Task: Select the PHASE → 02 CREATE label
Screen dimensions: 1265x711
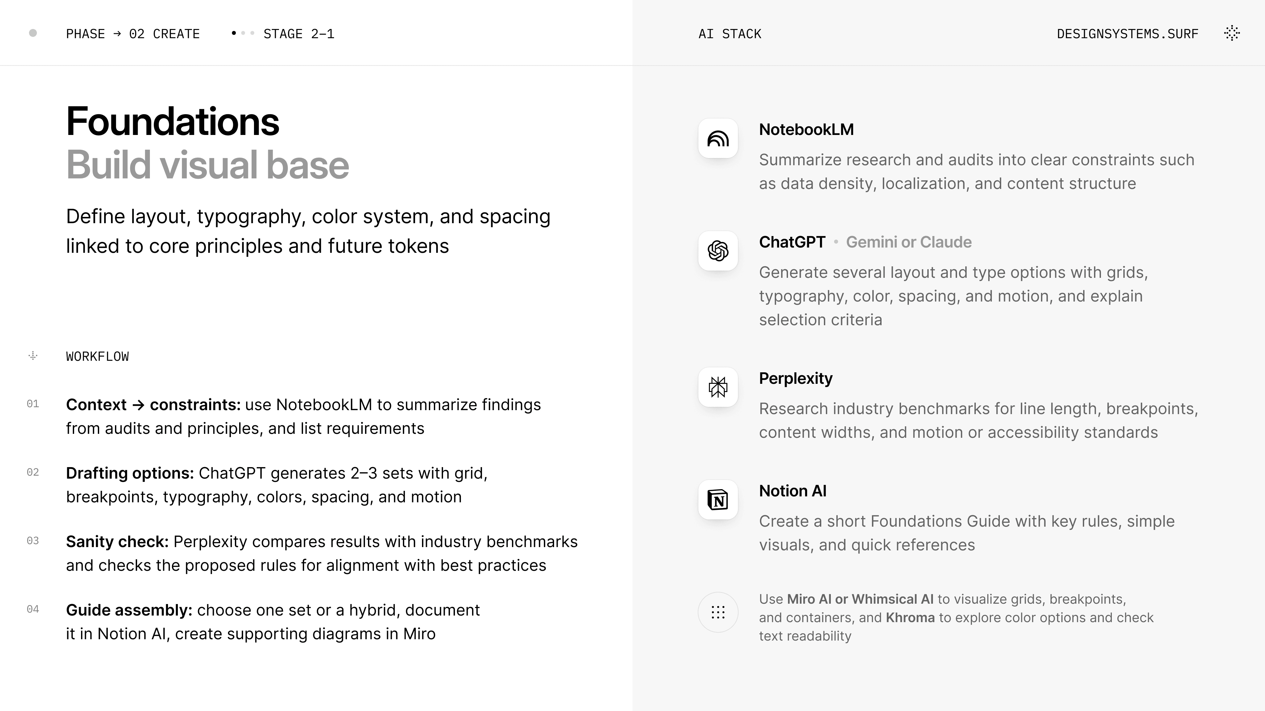Action: [x=132, y=34]
